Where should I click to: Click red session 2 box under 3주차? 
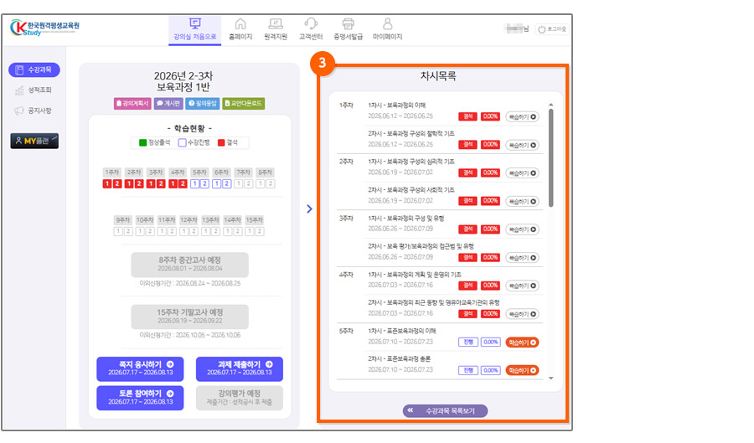click(x=161, y=183)
